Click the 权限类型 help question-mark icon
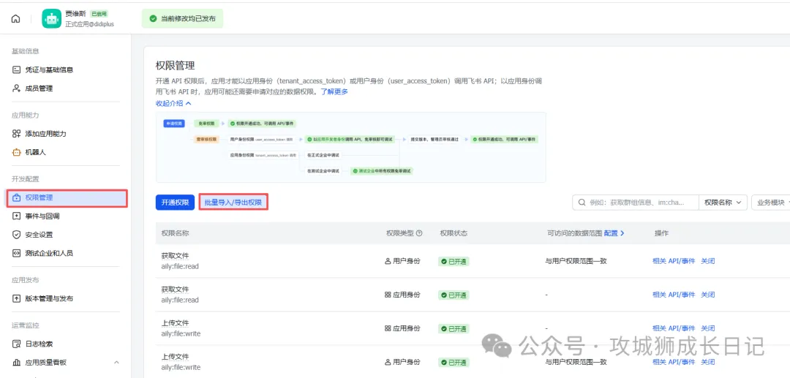Image resolution: width=790 pixels, height=378 pixels. click(x=419, y=233)
